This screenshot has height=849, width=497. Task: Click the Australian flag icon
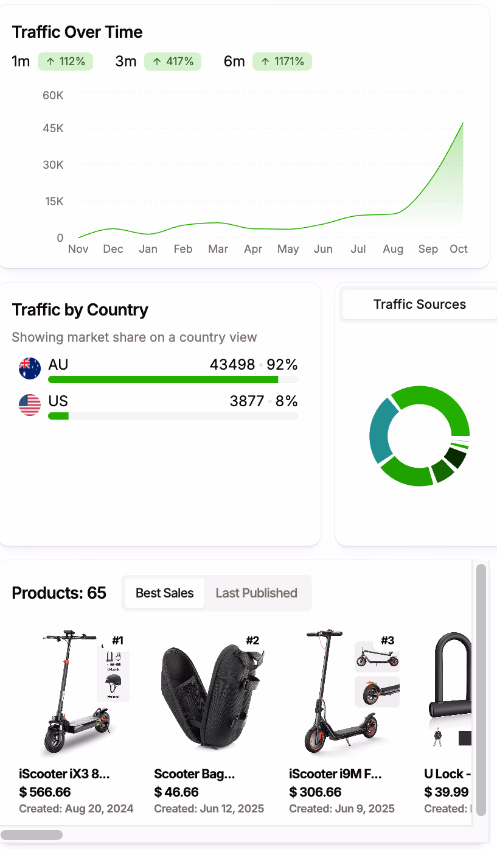29,368
